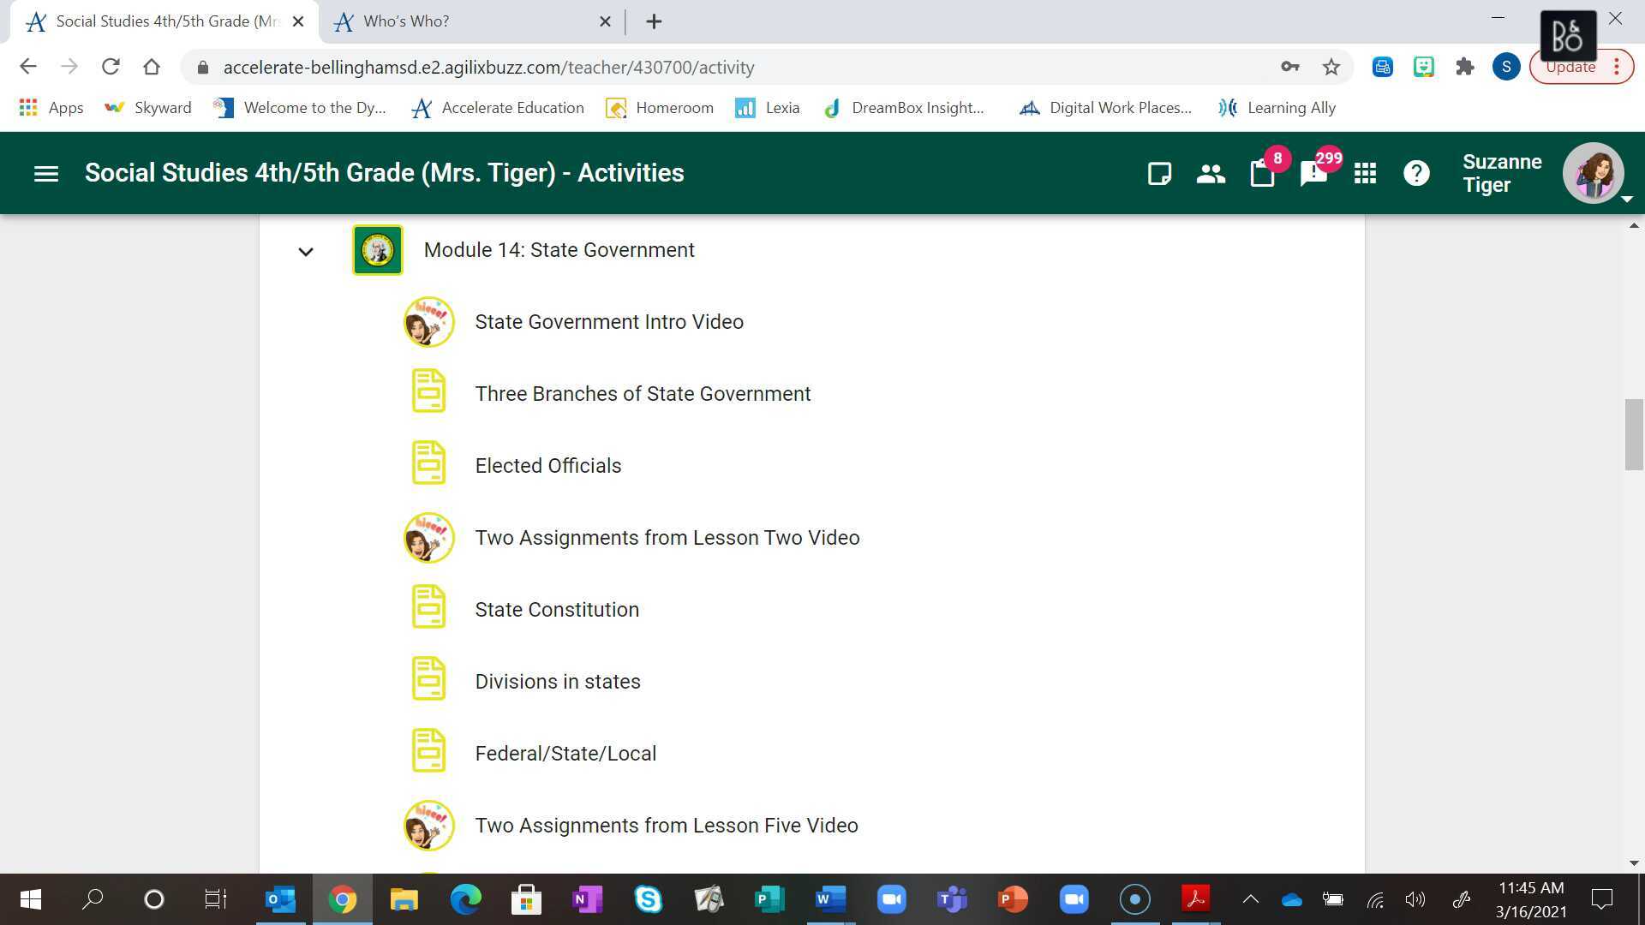Viewport: 1645px width, 925px height.
Task: Open the people icon in header
Action: click(1211, 174)
